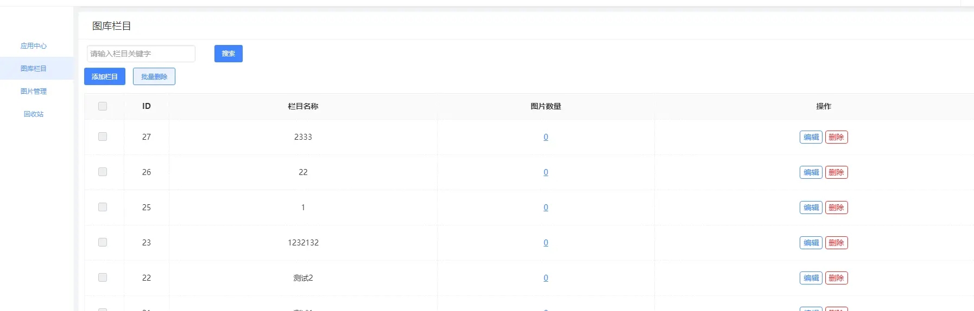Click 删除 for row ID 26
This screenshot has width=974, height=311.
[x=837, y=172]
